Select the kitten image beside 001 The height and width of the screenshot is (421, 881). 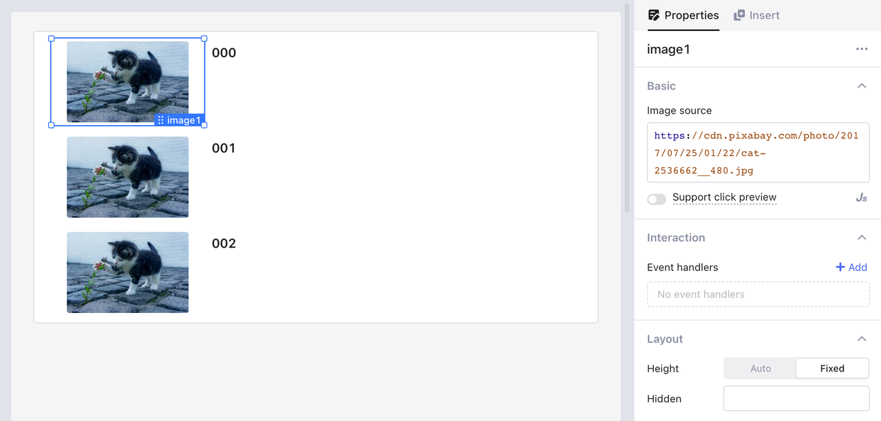click(127, 177)
